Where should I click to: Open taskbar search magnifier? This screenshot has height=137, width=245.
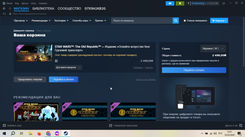tap(13, 134)
